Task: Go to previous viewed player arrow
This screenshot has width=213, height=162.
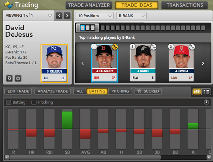Action: 59,15
